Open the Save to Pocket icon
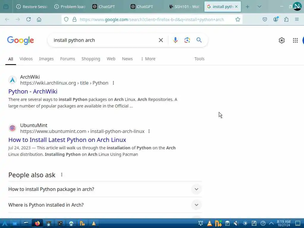This screenshot has height=228, width=304. (x=265, y=19)
